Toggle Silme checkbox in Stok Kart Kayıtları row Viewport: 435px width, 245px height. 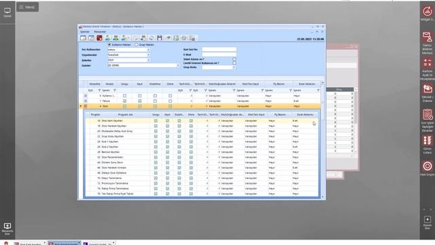[191, 121]
